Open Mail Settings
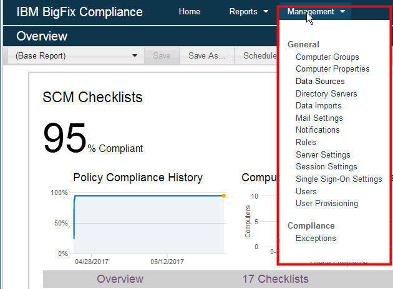The height and width of the screenshot is (289, 393). coord(319,118)
